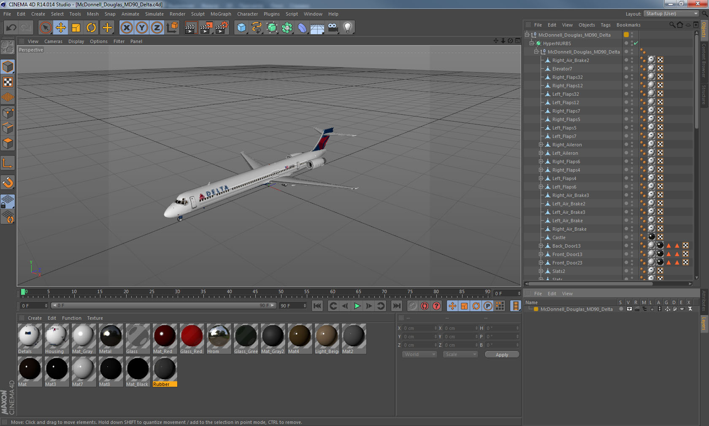Viewport: 709px width, 426px height.
Task: Select the Live Selection tool
Action: [x=45, y=28]
